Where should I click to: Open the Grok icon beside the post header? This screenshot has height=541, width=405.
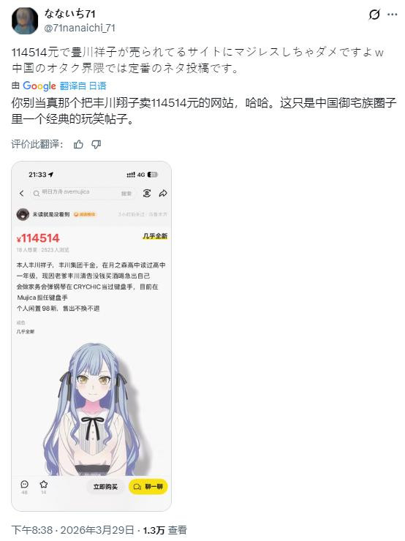[374, 15]
